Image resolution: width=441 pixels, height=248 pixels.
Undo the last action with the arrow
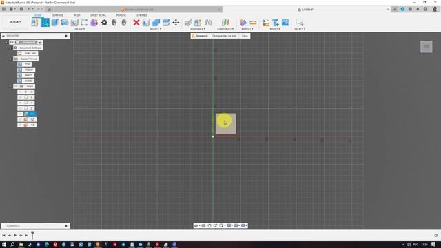(x=29, y=9)
